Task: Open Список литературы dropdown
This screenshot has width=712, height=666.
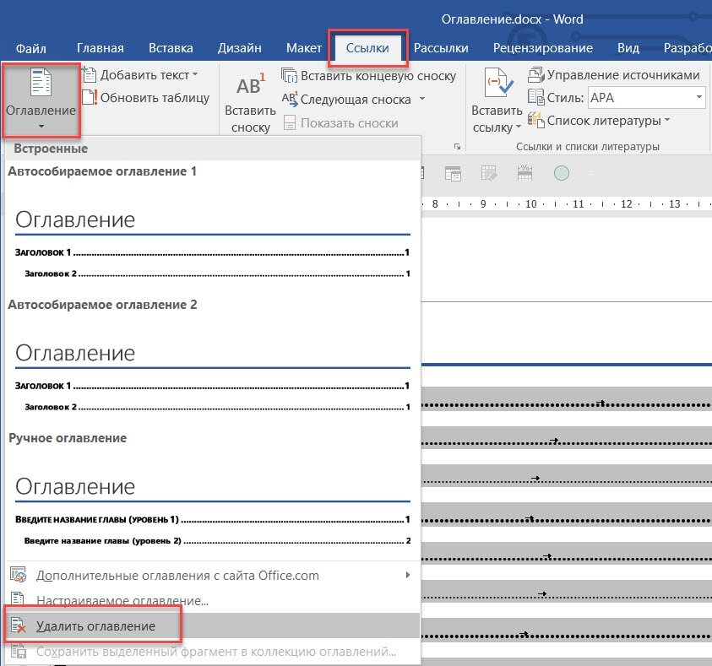Action: click(599, 121)
